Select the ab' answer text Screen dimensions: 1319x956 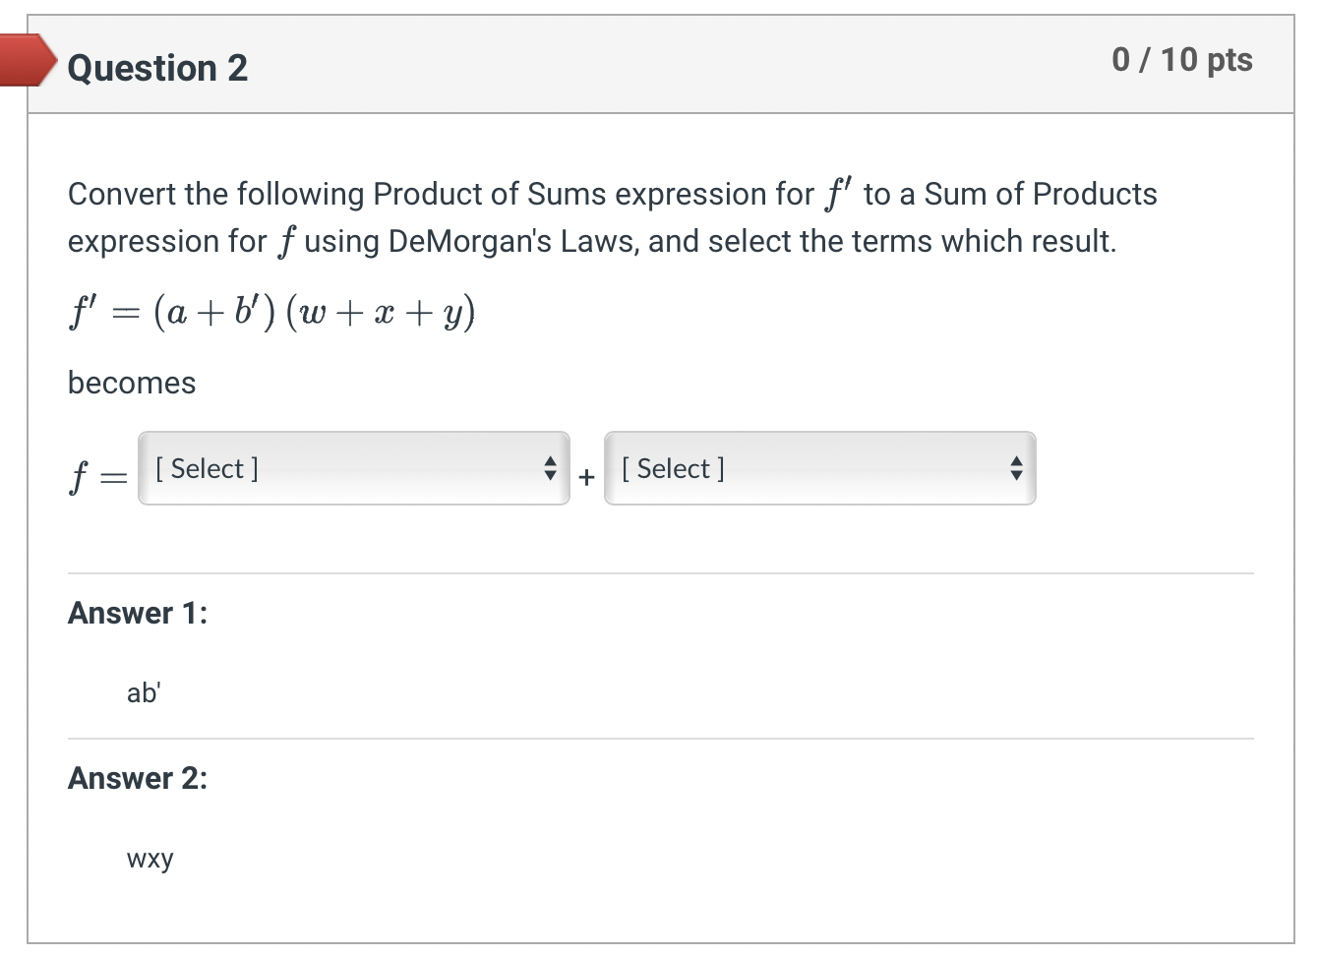142,692
